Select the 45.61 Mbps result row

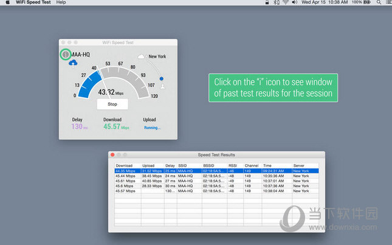(x=216, y=181)
